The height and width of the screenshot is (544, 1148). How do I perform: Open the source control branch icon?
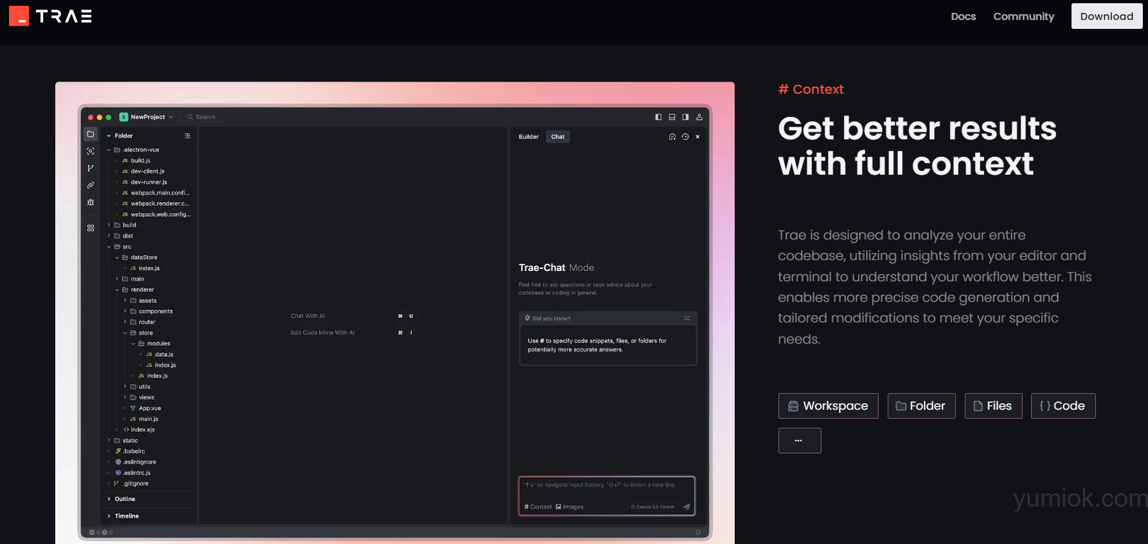[91, 168]
